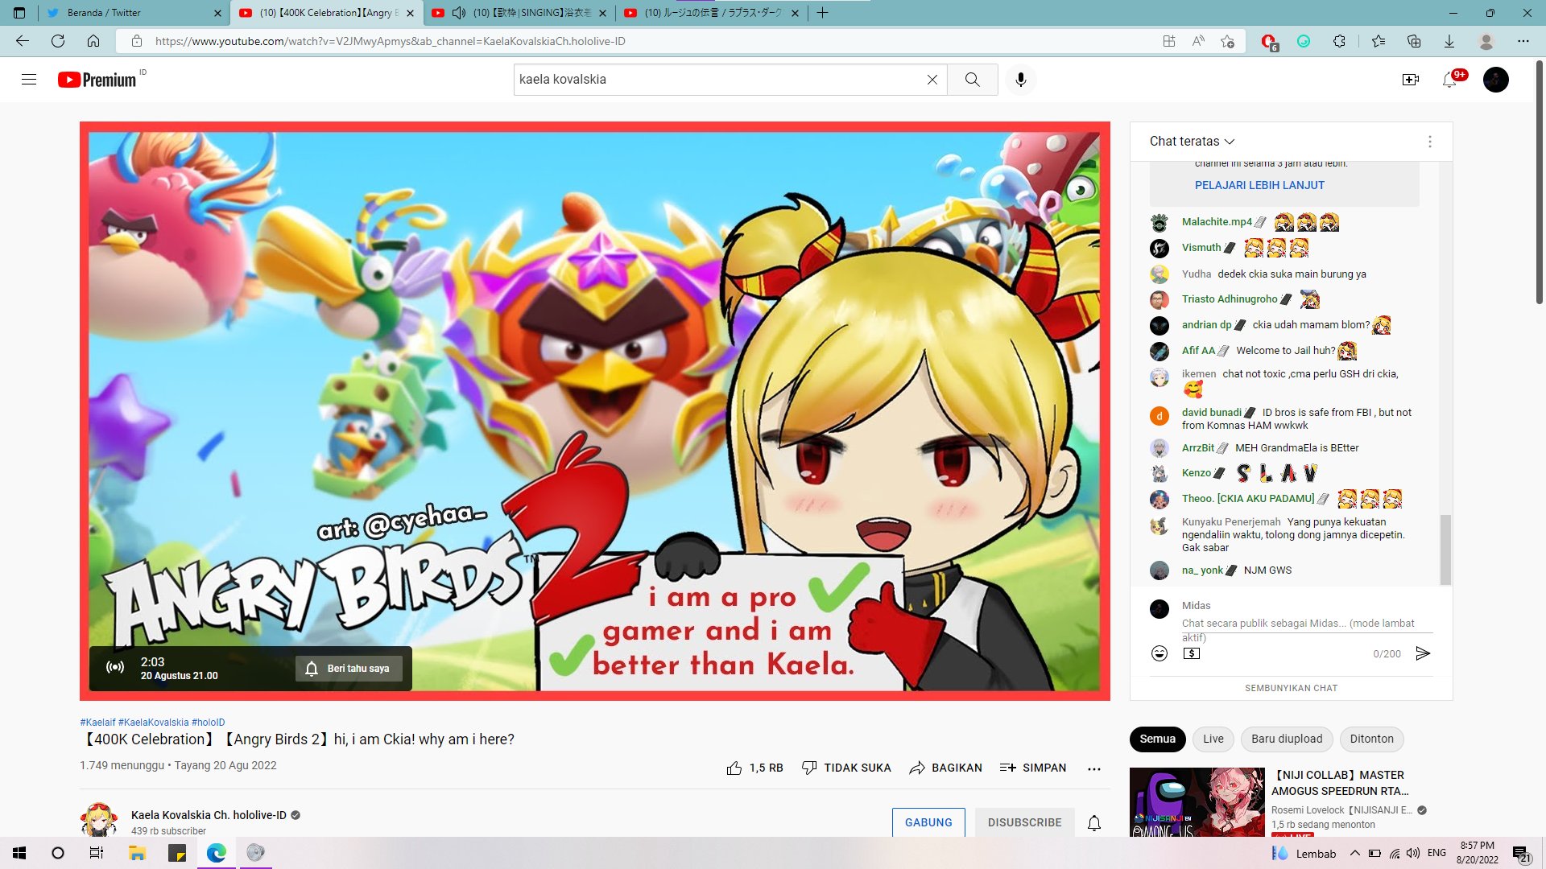Screen dimensions: 1546x869
Task: Open the more actions ellipsis below the video
Action: 1093,768
